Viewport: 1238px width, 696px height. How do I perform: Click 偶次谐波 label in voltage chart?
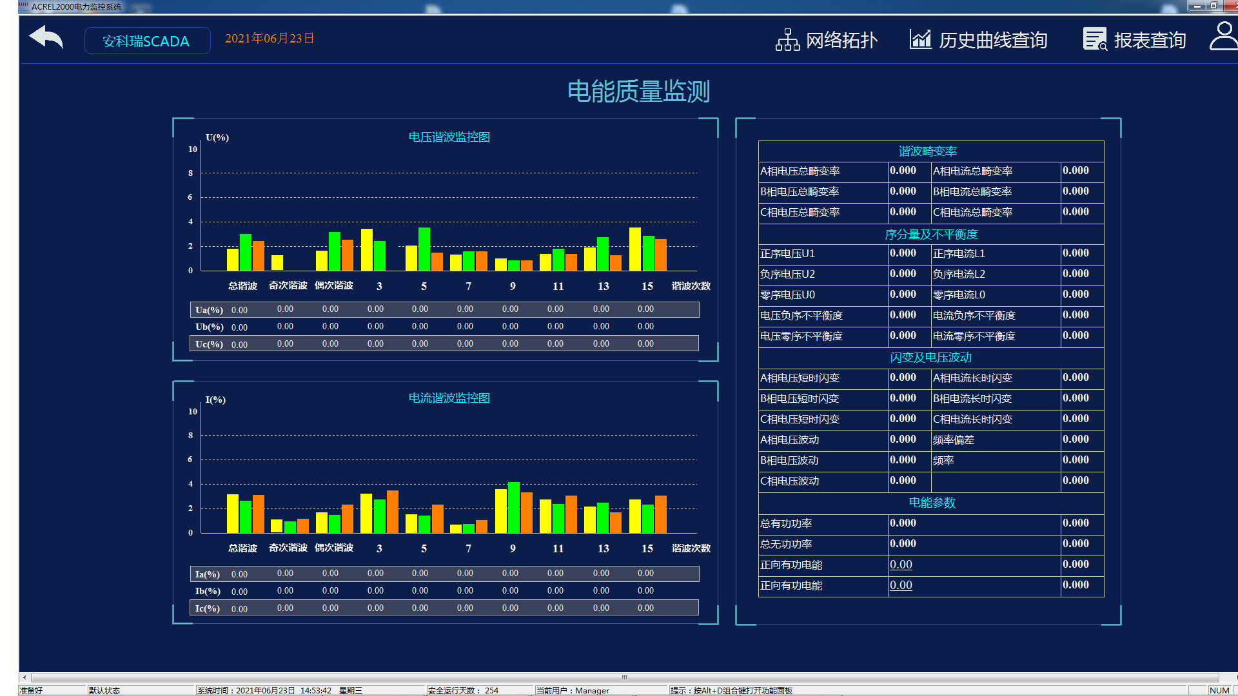334,286
